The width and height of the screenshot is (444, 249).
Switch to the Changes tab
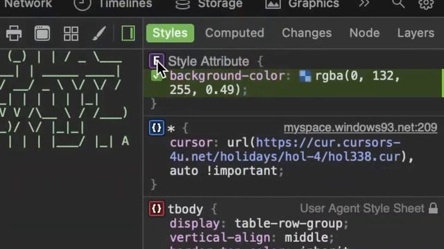[x=307, y=33]
